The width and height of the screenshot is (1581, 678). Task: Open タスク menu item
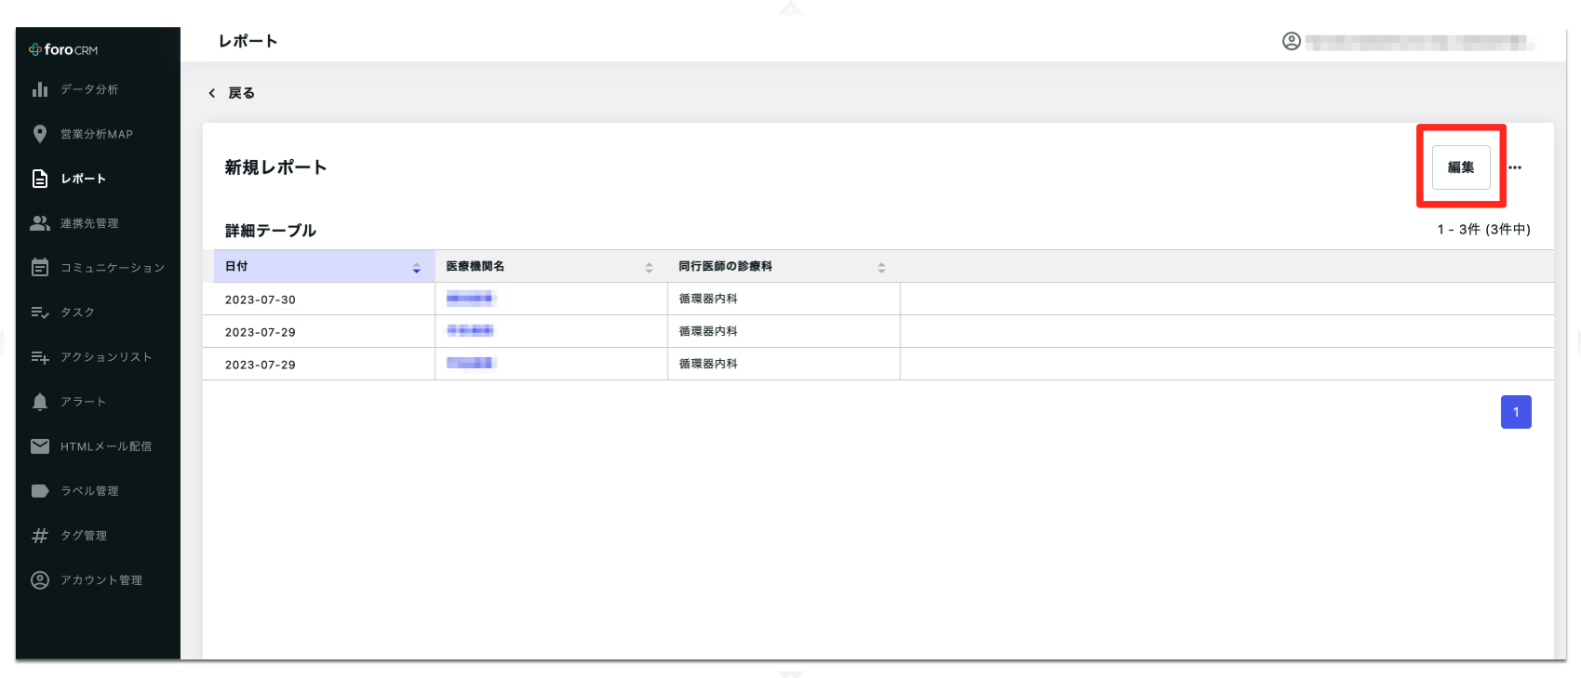pos(98,312)
